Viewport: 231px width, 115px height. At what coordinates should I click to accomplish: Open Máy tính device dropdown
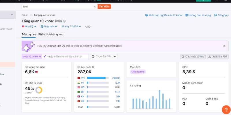(x=49, y=26)
